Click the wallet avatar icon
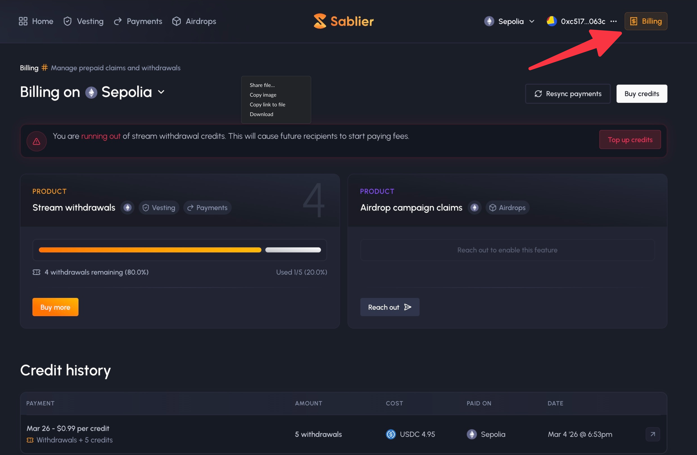Screen dimensions: 697x455 551,21
